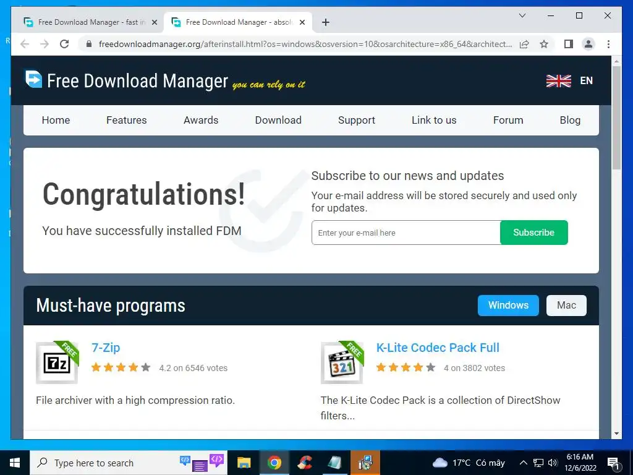Click the page scrollbar down arrow
The image size is (633, 475).
coord(616,434)
